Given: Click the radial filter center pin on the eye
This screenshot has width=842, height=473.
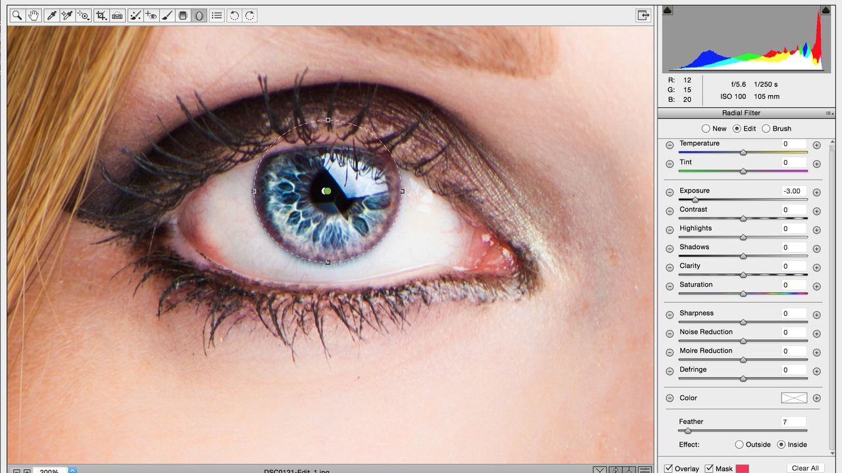Looking at the screenshot, I should [x=327, y=191].
